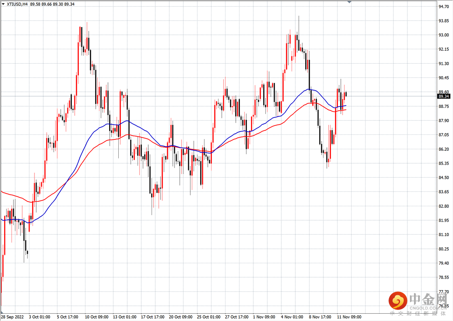Select the XTIUSD,H4 chart title
Viewport: 453px width, 321px height.
coord(17,4)
